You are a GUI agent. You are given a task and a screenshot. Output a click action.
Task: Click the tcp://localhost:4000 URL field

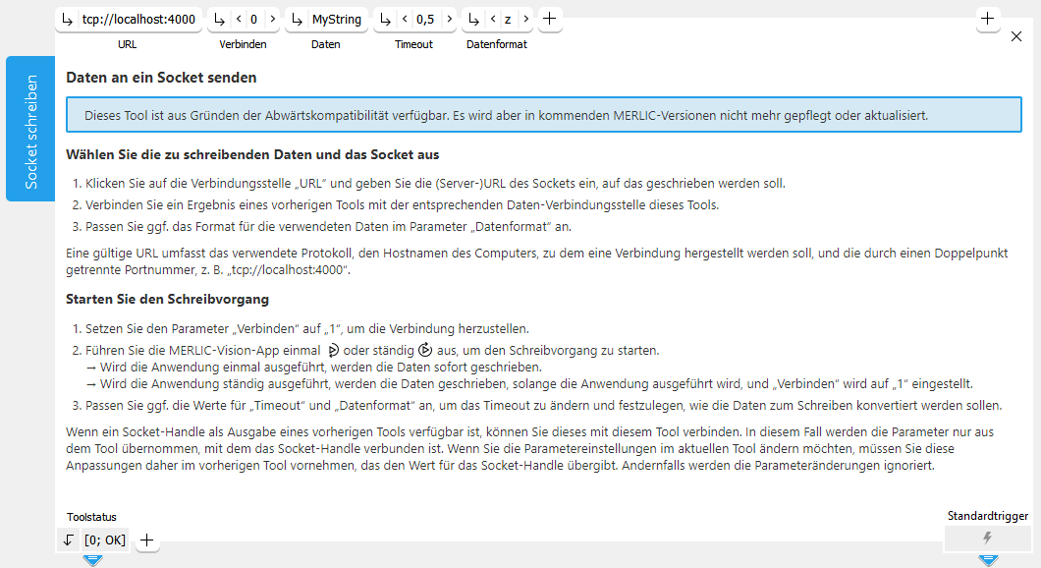(x=139, y=20)
